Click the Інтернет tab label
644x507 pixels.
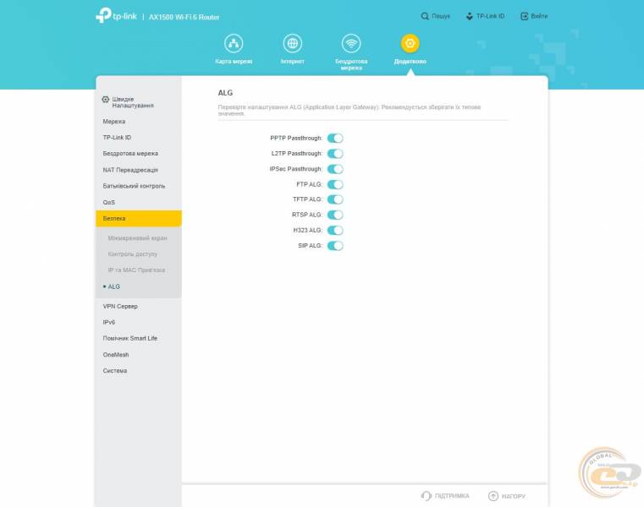pyautogui.click(x=293, y=61)
